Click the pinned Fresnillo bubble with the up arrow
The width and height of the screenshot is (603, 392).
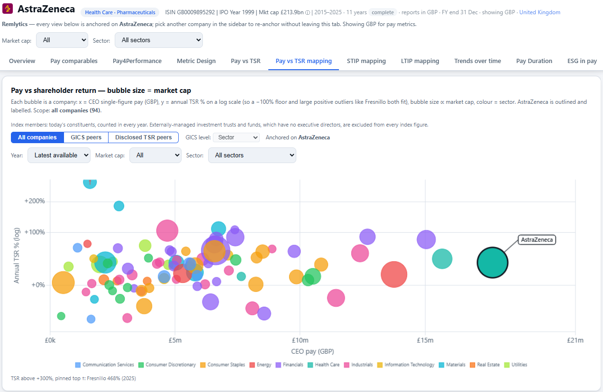coord(90,182)
